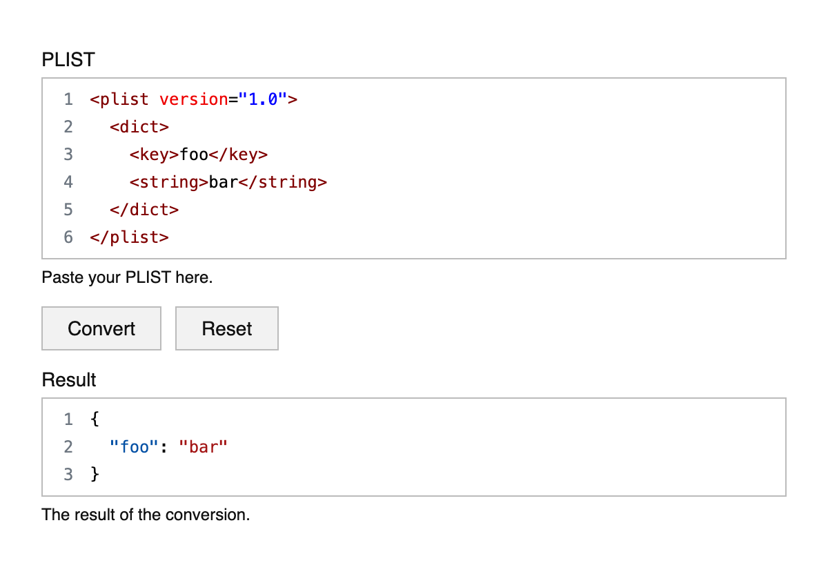The height and width of the screenshot is (574, 828).
Task: Click the "Paste your PLIST here." hint
Action: point(128,278)
